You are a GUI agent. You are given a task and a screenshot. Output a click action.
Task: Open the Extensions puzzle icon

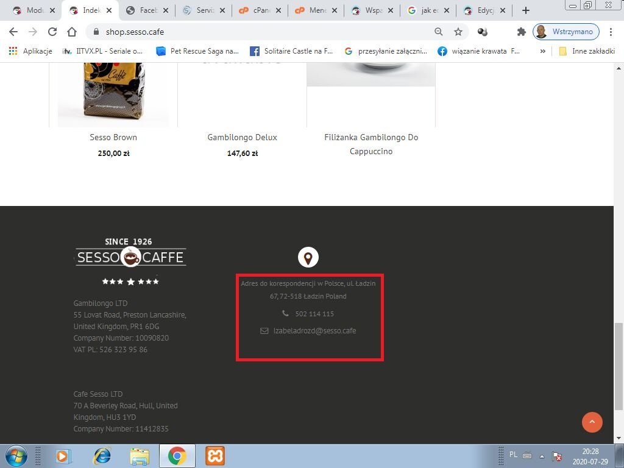click(x=522, y=32)
